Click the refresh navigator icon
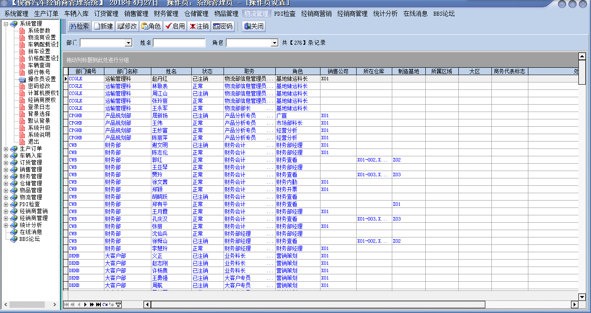The height and width of the screenshot is (313, 591). [x=105, y=305]
